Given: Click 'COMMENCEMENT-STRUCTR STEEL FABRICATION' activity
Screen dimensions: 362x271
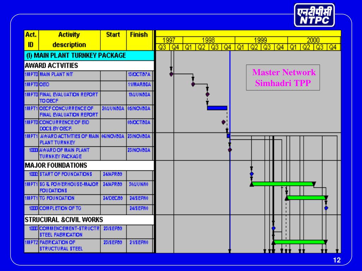Looking at the screenshot, I should click(x=70, y=231).
